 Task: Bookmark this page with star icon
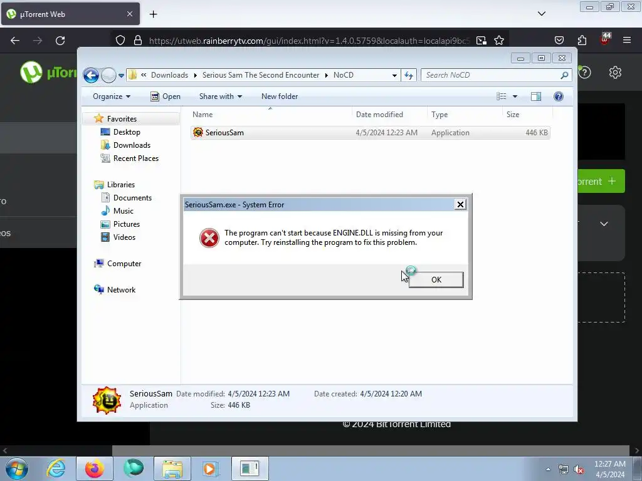[x=498, y=41]
